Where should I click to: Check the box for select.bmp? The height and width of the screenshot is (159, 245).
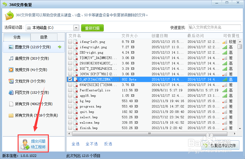click(x=70, y=117)
